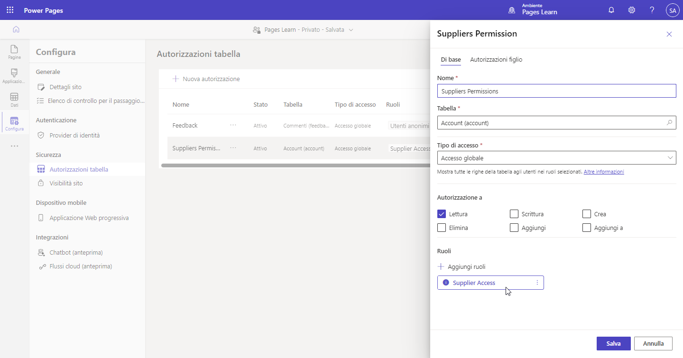Click the Tabella lookup field
This screenshot has width=683, height=358.
point(556,123)
